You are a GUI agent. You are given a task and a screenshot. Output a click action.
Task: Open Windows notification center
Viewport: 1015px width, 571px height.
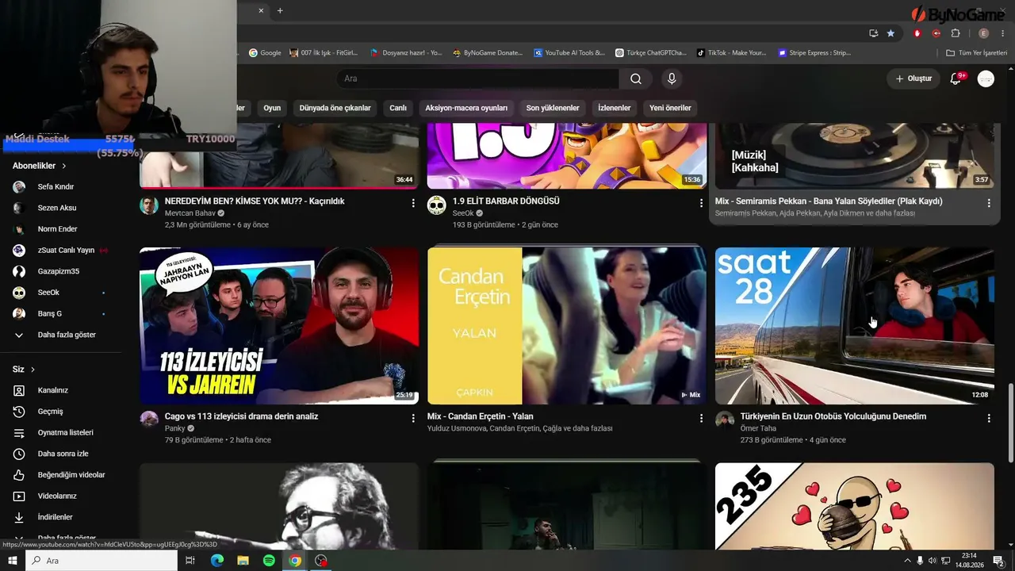click(x=998, y=561)
